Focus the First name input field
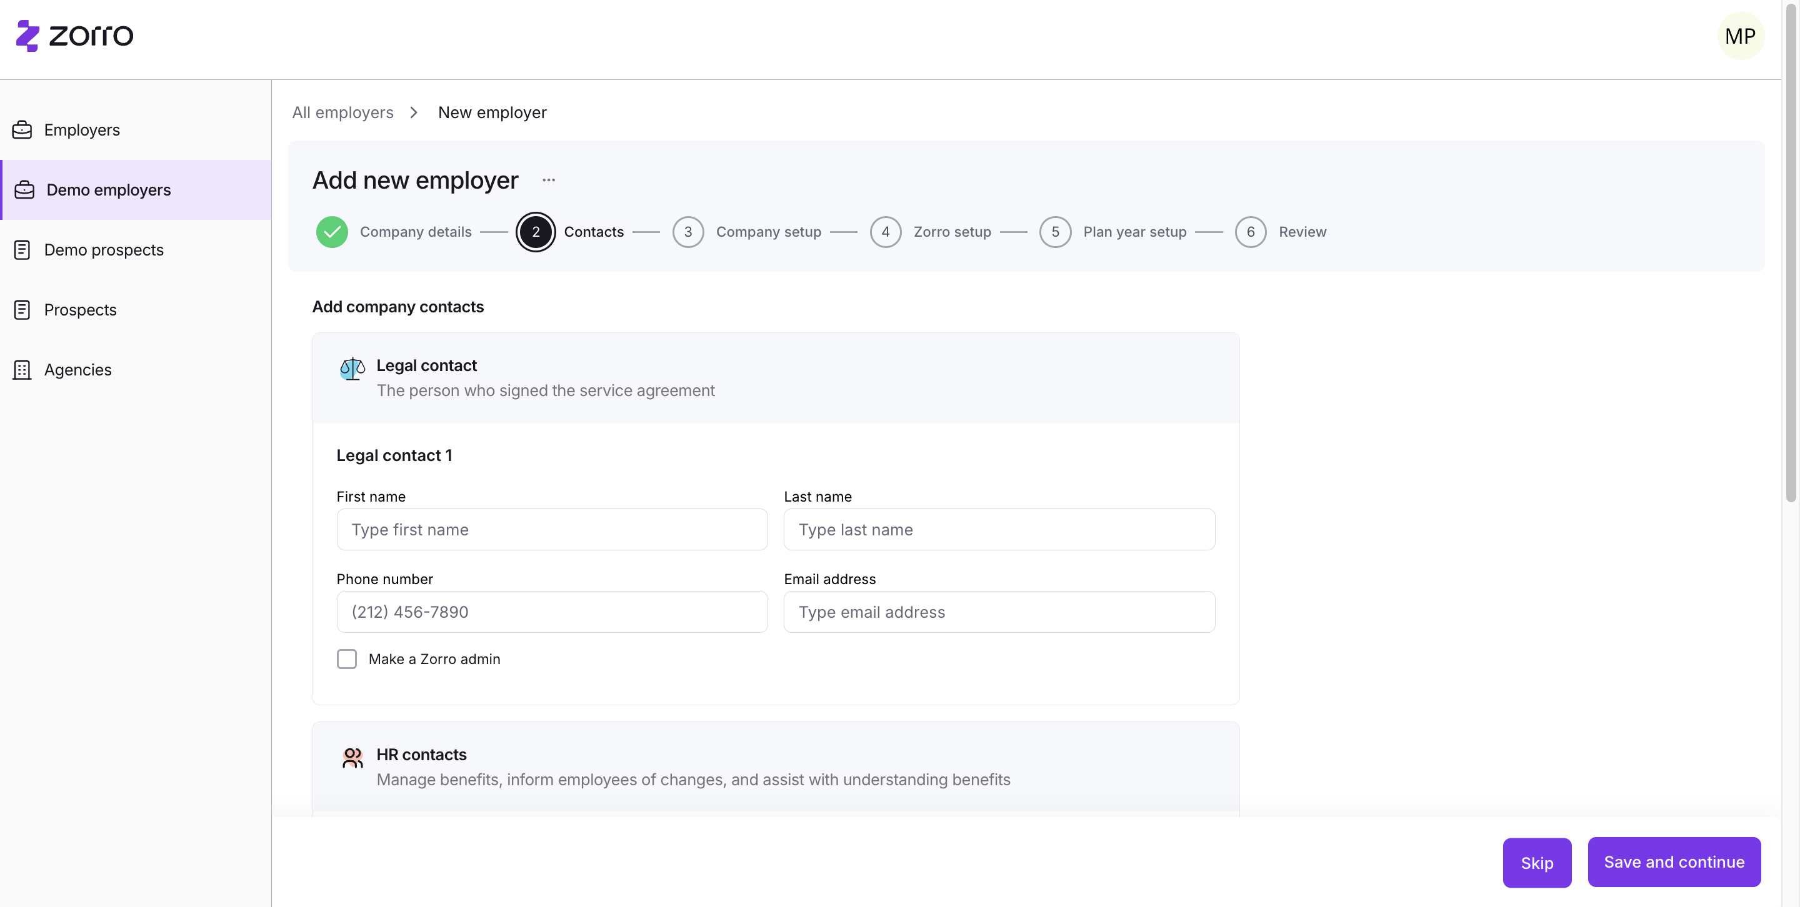Viewport: 1800px width, 907px height. 552,529
